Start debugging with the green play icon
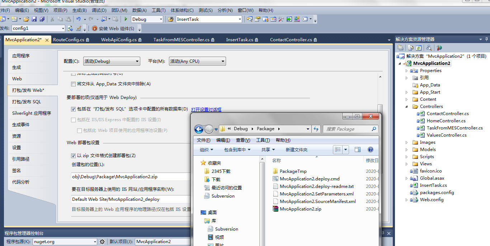The height and width of the screenshot is (246, 490). [x=126, y=19]
